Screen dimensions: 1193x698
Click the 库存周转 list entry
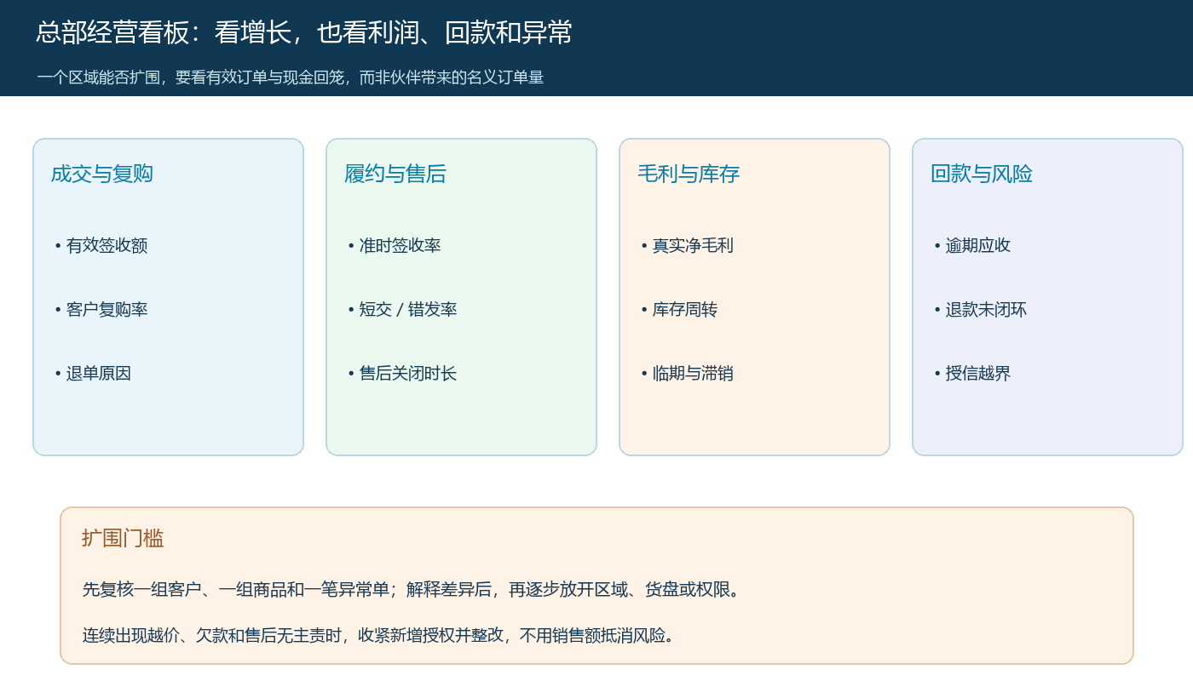[x=679, y=310]
